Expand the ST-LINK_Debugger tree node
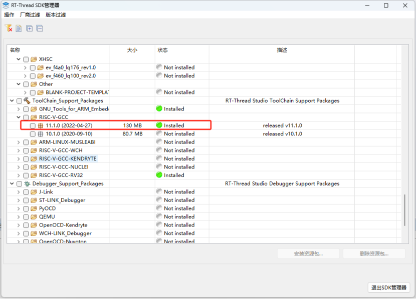Screen dimensions: 416x299 point(19,200)
